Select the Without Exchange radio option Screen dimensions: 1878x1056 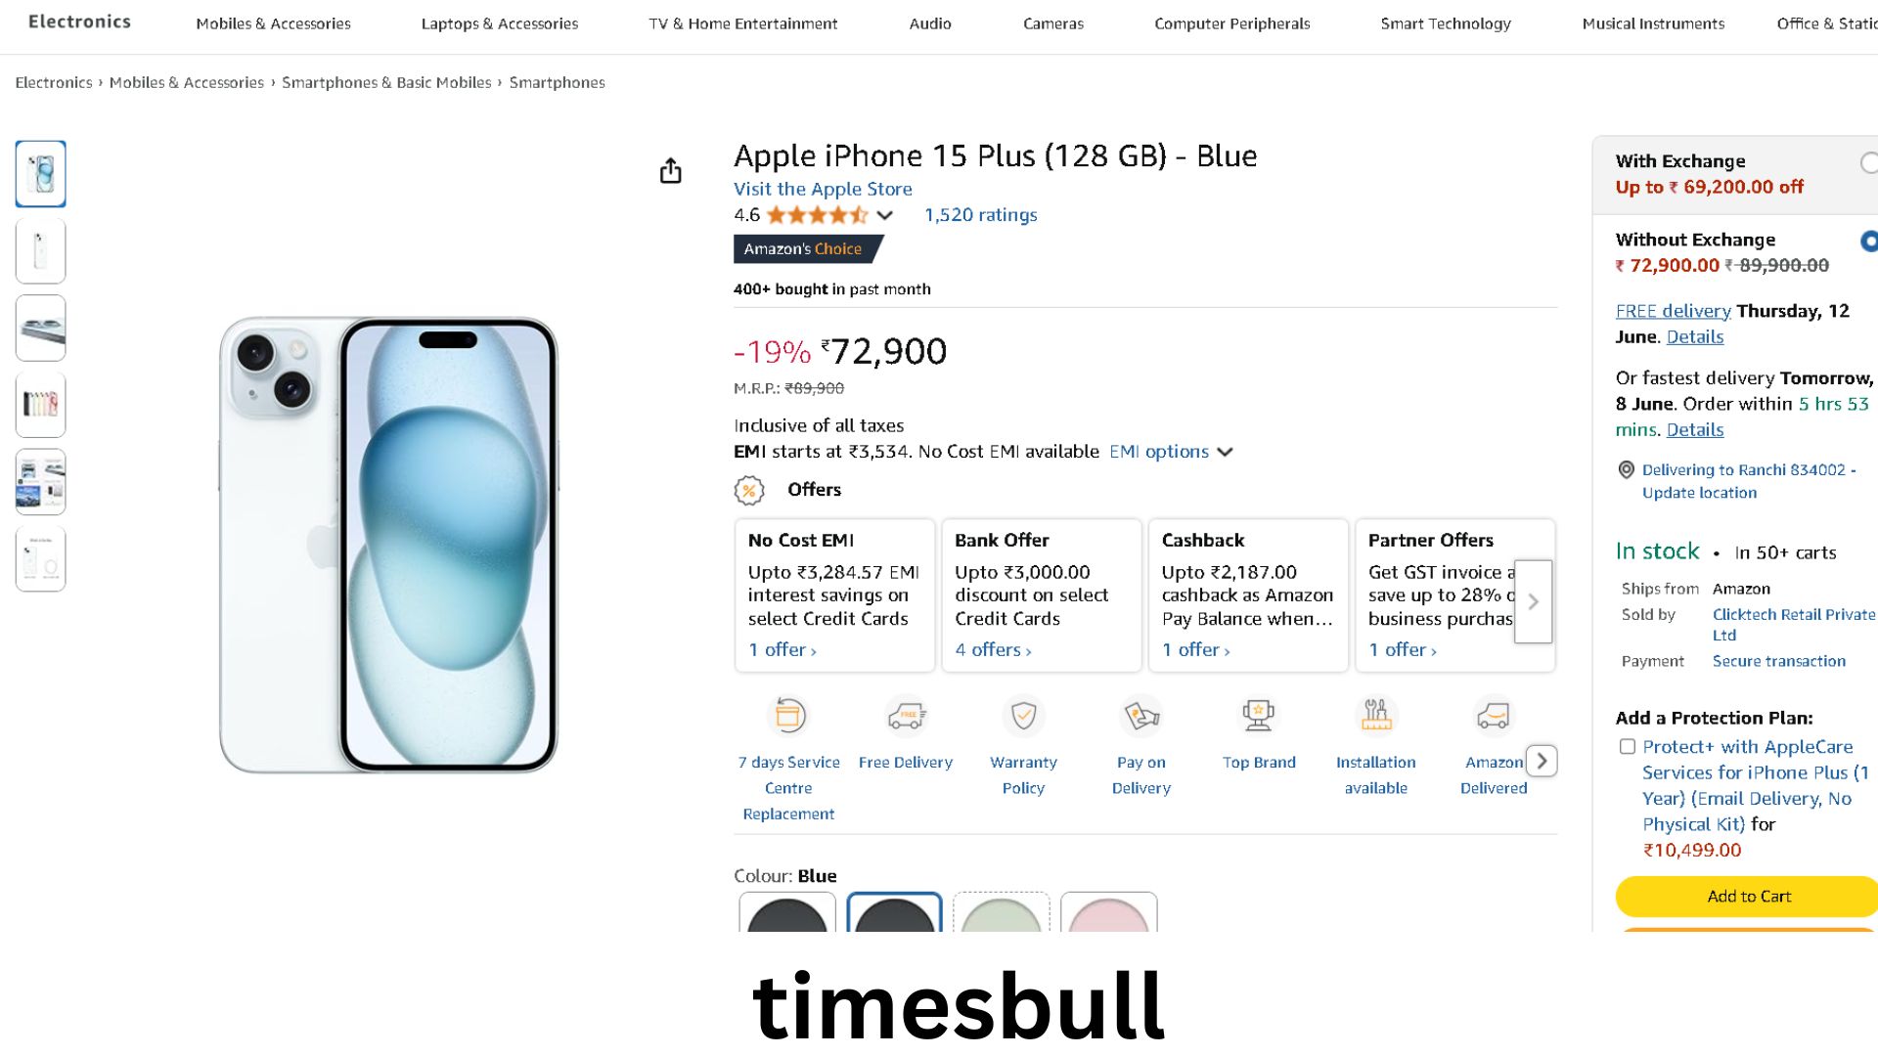click(x=1869, y=241)
